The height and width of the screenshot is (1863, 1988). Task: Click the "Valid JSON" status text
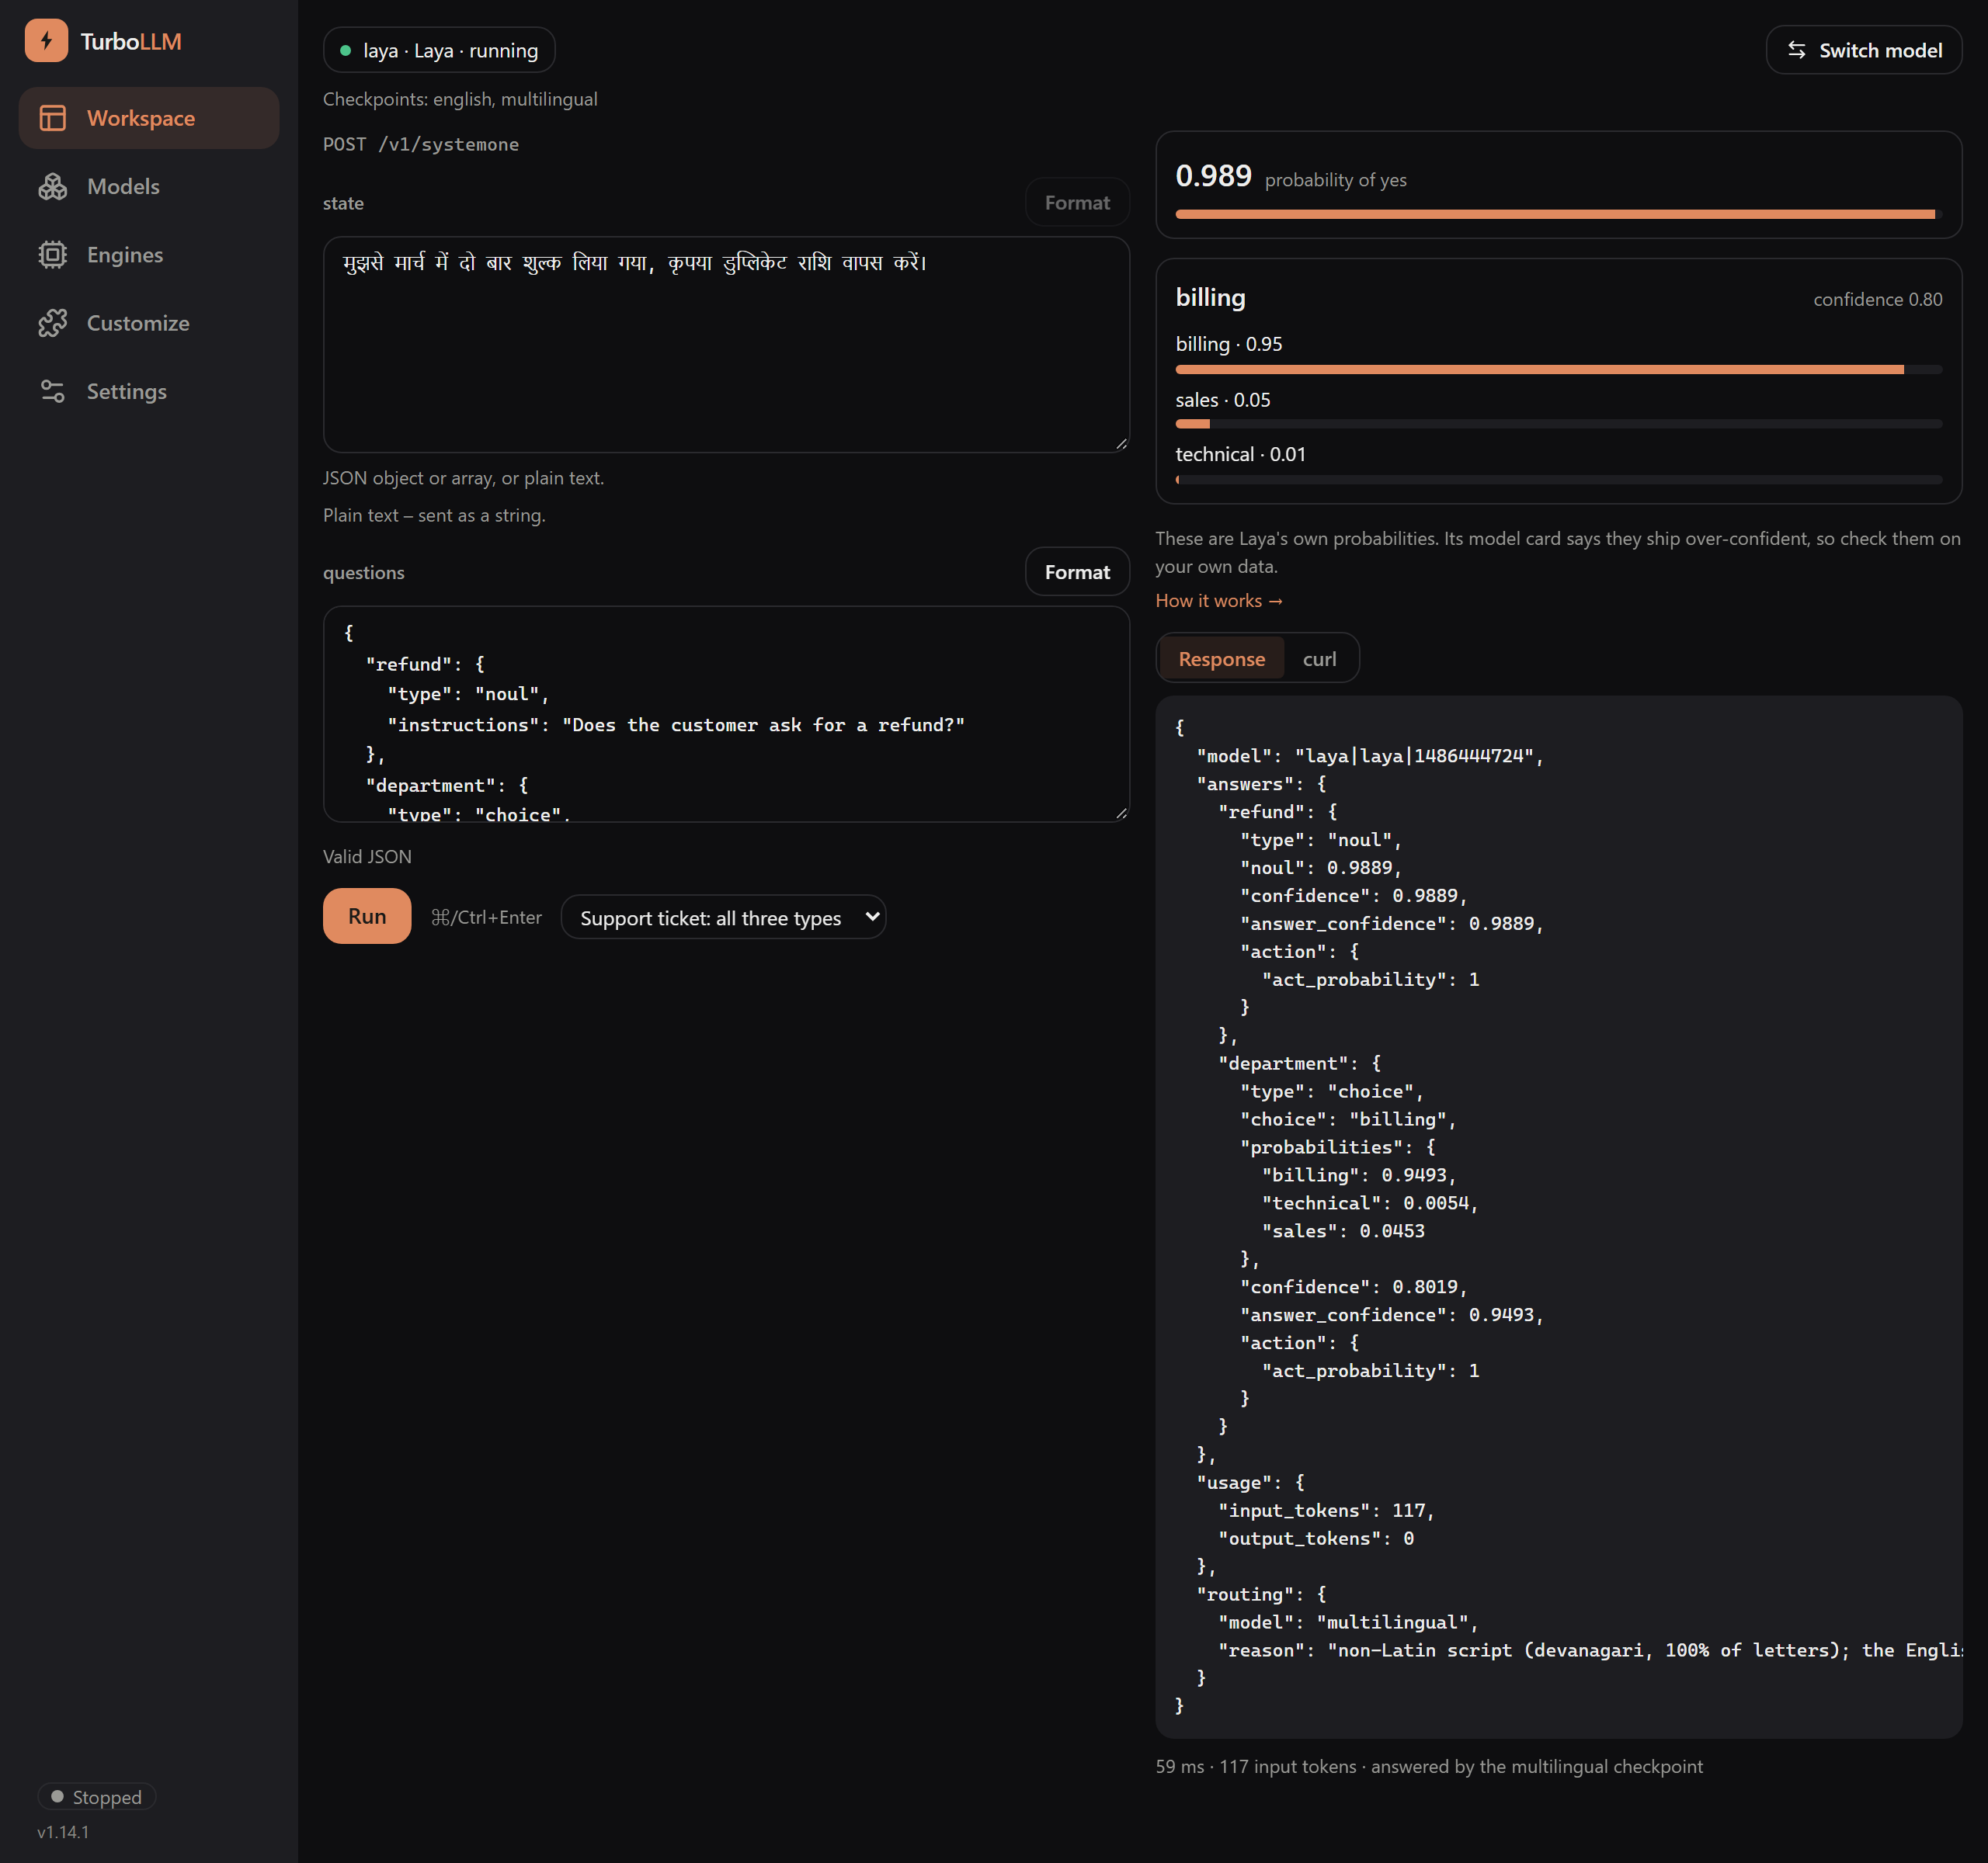367,856
